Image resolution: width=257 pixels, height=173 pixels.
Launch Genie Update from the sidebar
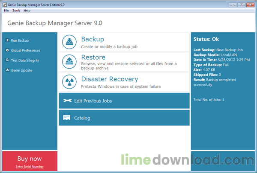coord(21,70)
